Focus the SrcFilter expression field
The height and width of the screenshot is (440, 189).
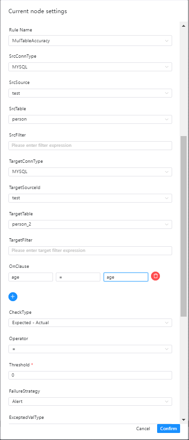pos(90,145)
